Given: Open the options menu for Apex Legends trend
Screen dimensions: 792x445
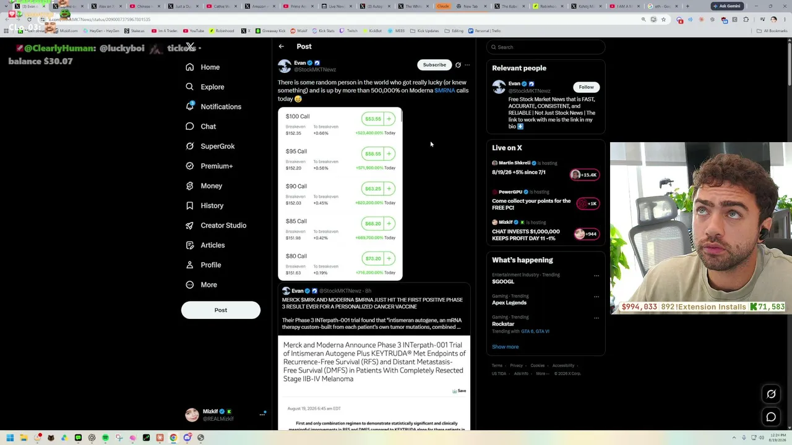Looking at the screenshot, I should (596, 297).
